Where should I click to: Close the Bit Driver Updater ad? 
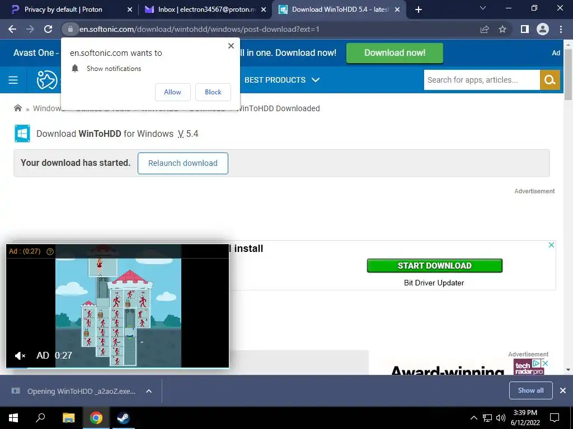point(551,245)
